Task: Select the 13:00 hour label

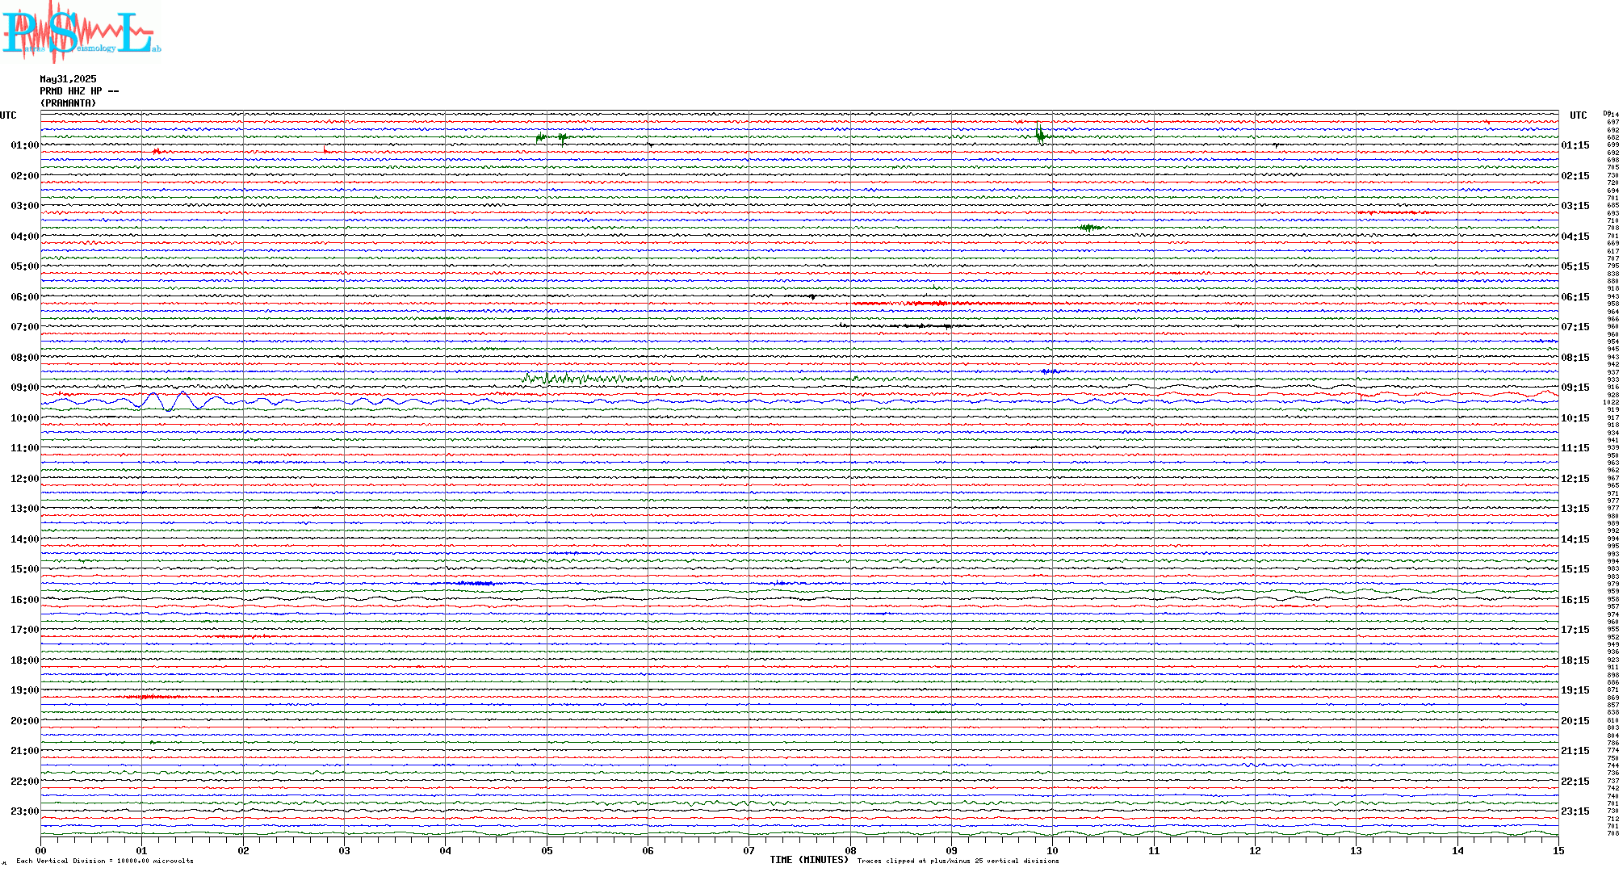Action: (x=24, y=509)
